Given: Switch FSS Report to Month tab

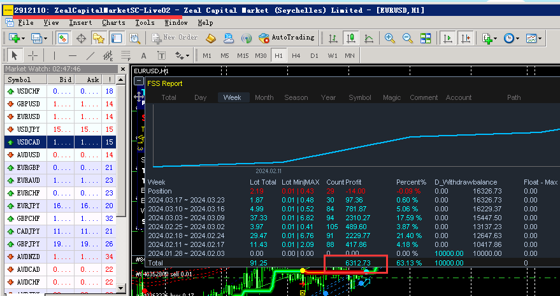Looking at the screenshot, I should pos(264,97).
